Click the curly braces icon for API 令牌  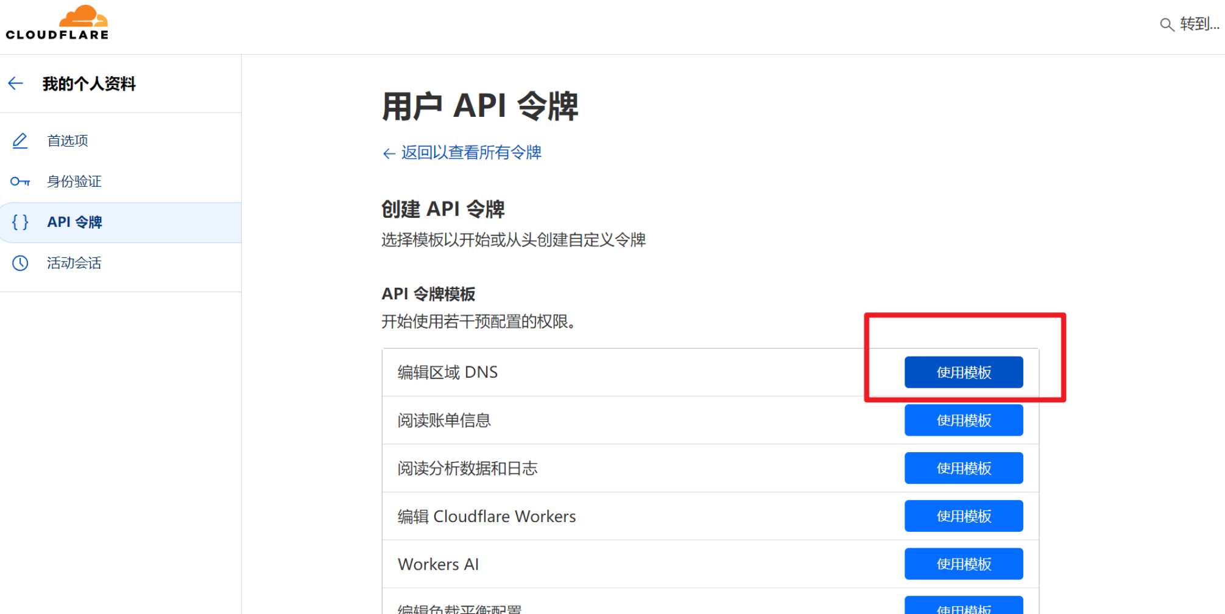[20, 222]
